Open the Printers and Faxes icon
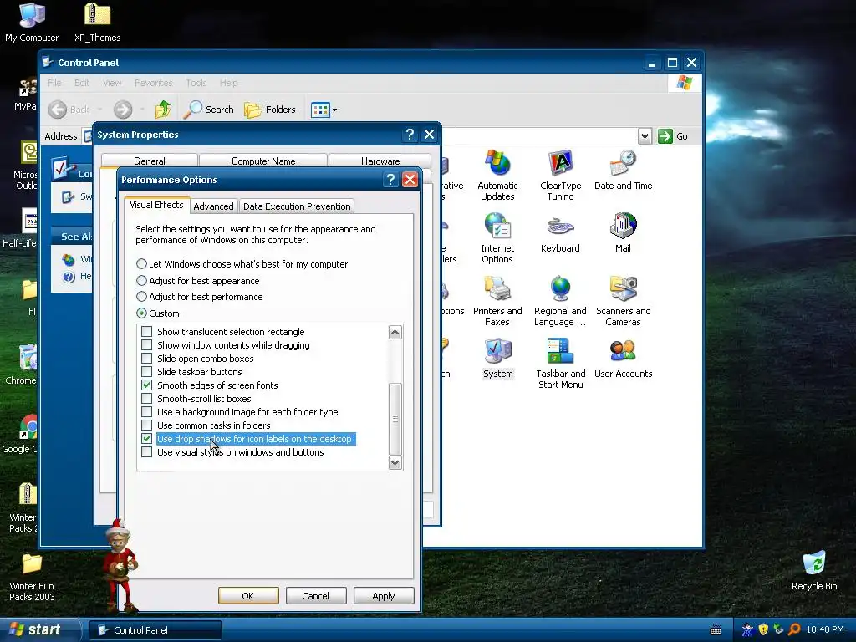The image size is (856, 642). pos(497,301)
